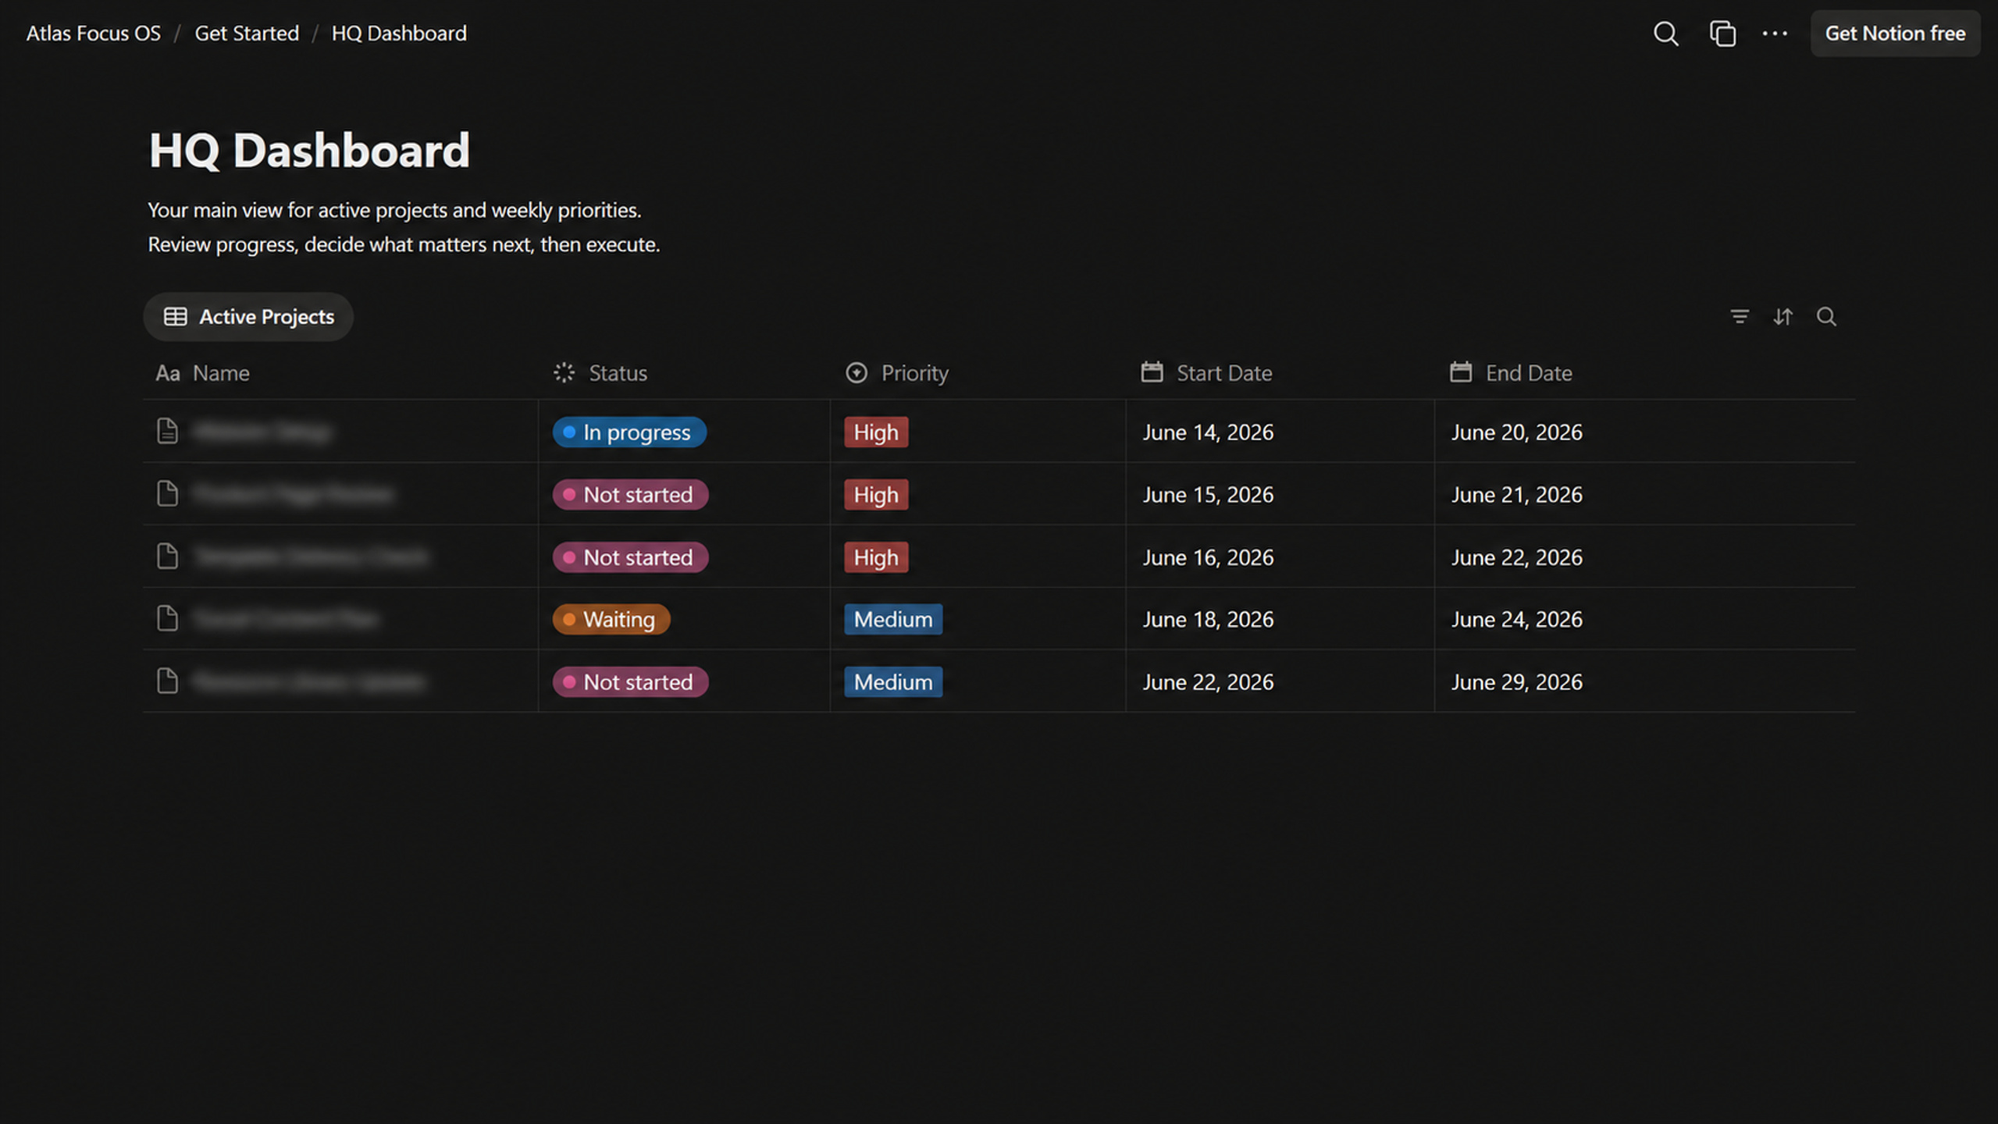
Task: Open the page search icon in top bar
Action: pyautogui.click(x=1665, y=34)
